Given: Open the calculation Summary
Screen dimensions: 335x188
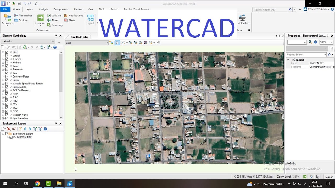Looking at the screenshot, I should click(x=55, y=25).
